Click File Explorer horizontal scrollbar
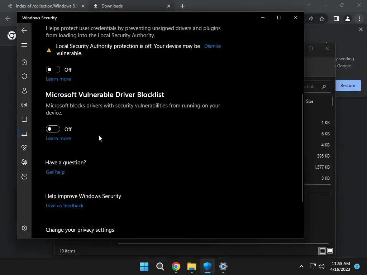 (223, 243)
